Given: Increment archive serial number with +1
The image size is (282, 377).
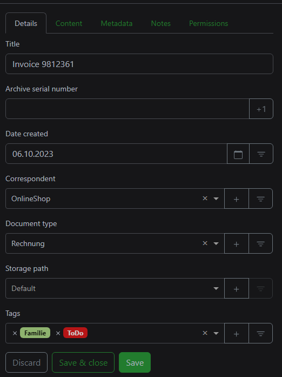Looking at the screenshot, I should tap(261, 109).
